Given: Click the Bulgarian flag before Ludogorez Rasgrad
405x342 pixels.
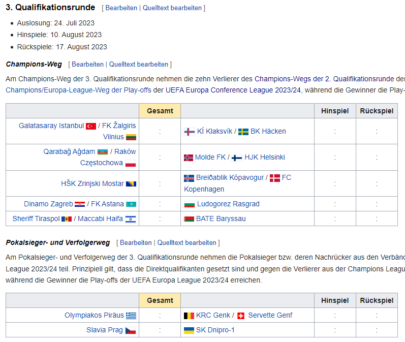Looking at the screenshot, I should (189, 204).
